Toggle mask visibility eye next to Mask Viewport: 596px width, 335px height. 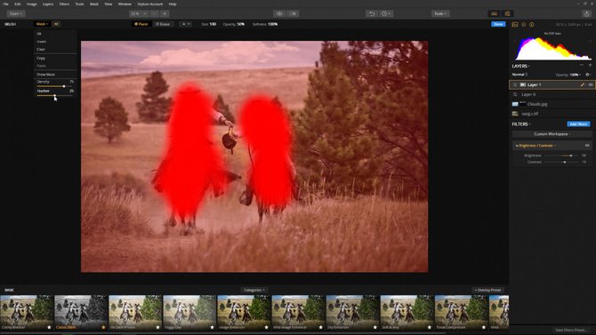(56, 24)
